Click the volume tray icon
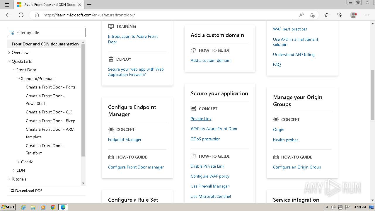 click(x=333, y=207)
